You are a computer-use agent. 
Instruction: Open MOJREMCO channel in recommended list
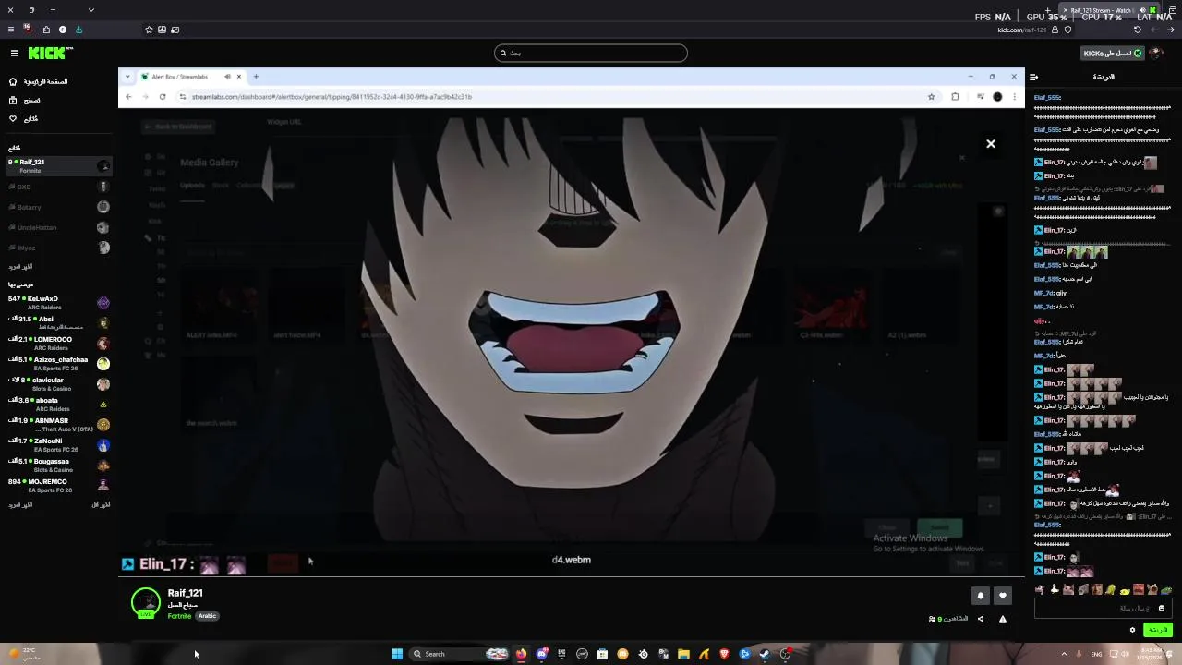[x=58, y=486]
